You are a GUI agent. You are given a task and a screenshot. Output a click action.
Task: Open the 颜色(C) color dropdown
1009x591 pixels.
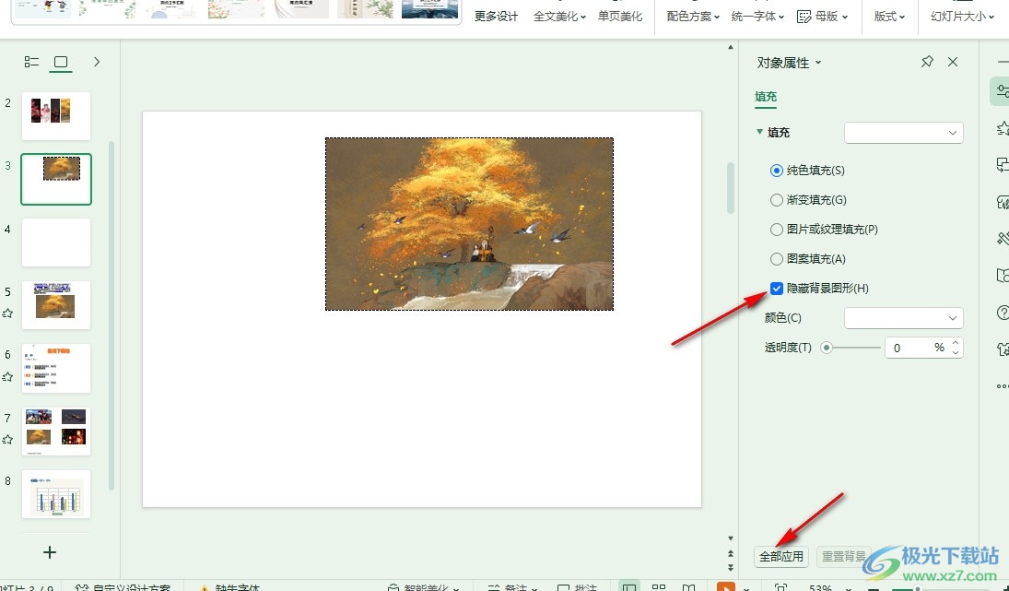point(903,318)
